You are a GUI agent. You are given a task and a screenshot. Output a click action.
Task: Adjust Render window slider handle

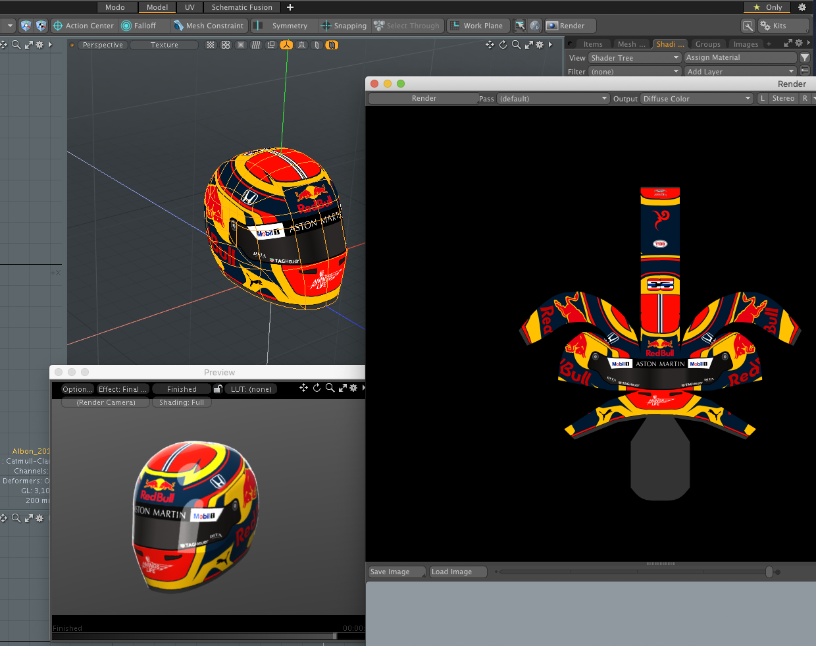coord(769,572)
